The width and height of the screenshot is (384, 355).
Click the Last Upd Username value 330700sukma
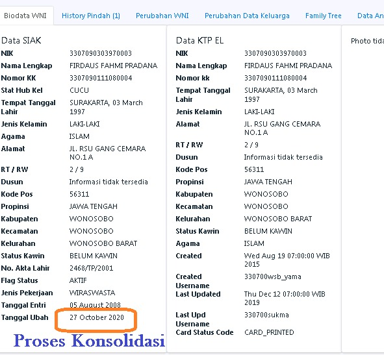pyautogui.click(x=266, y=315)
